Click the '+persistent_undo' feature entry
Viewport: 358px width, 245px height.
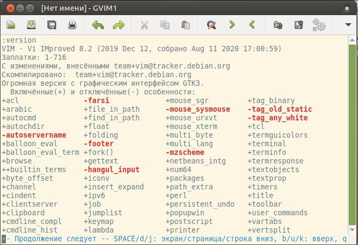coord(200,204)
